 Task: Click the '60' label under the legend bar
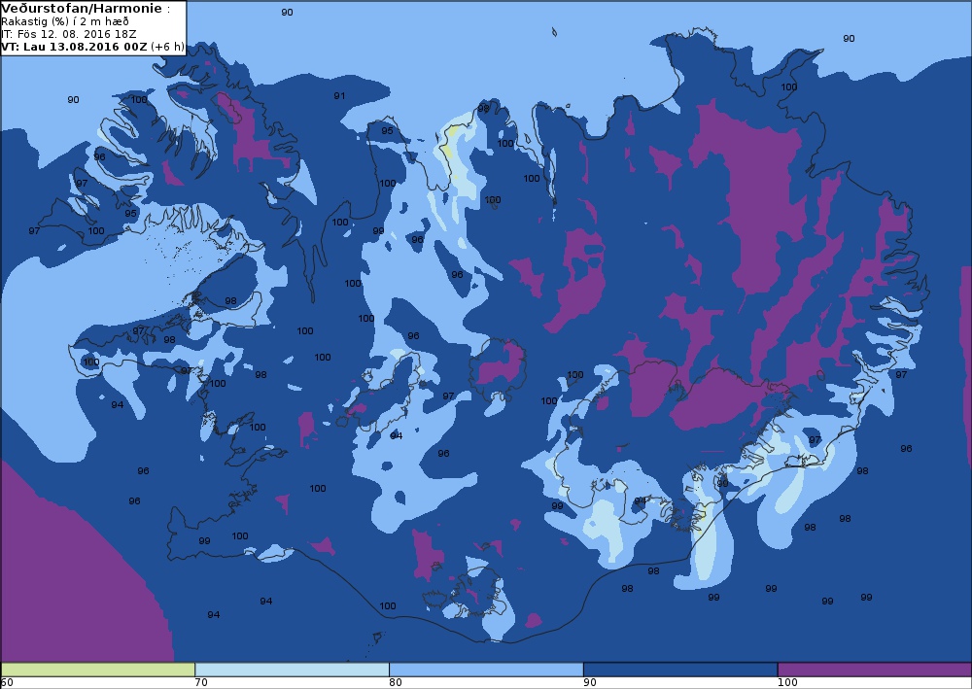pos(7,682)
